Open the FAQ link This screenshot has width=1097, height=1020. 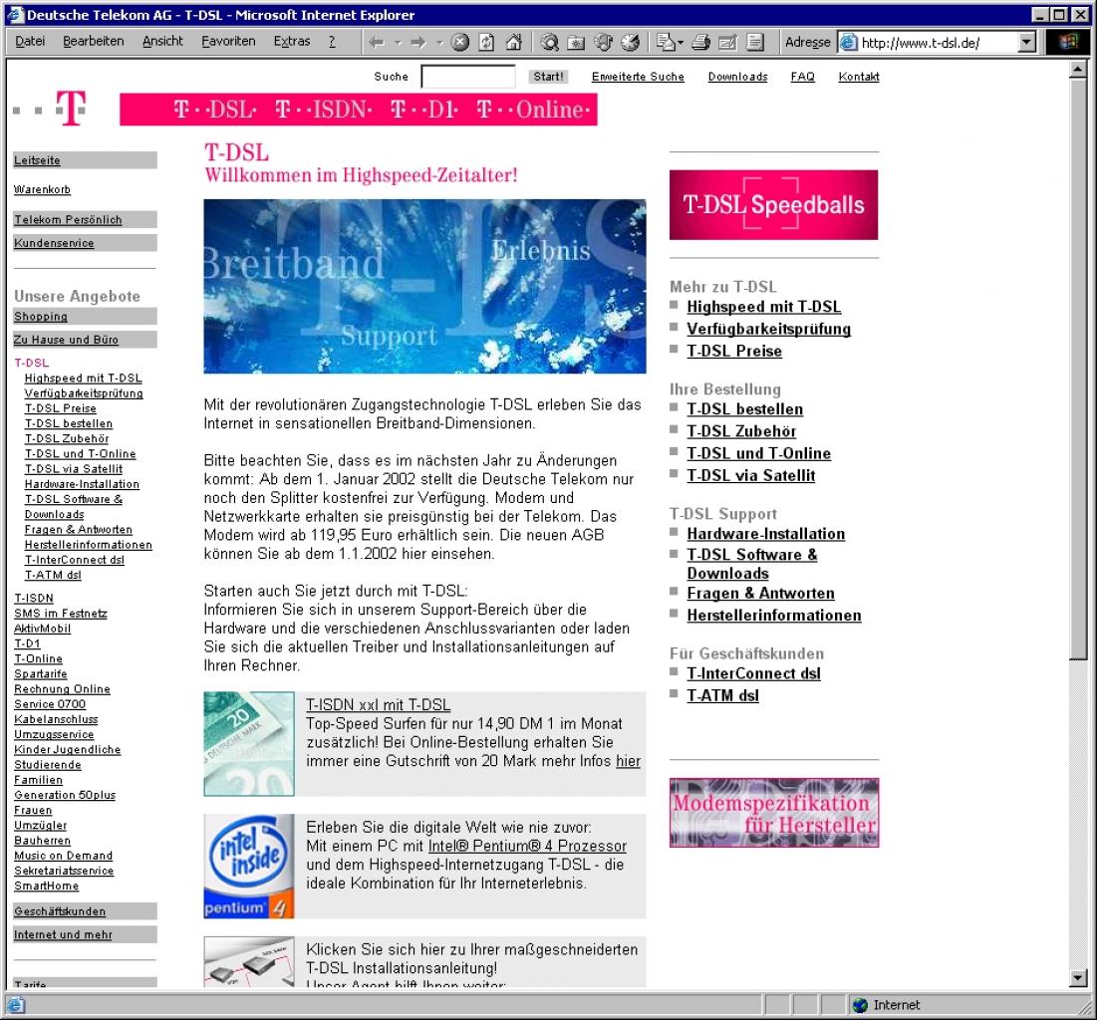(802, 77)
